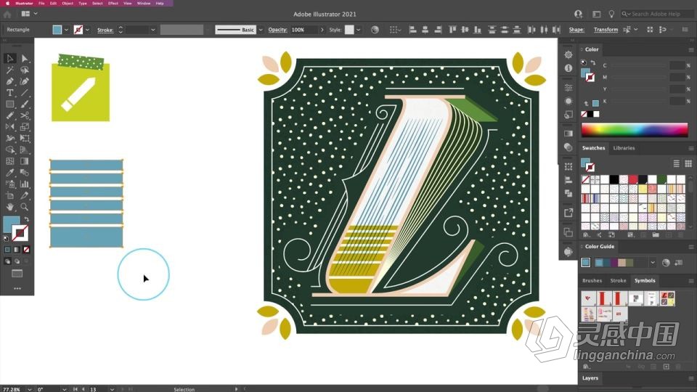This screenshot has height=392, width=697.
Task: Set Color mode button in toolbox
Action: point(7,250)
